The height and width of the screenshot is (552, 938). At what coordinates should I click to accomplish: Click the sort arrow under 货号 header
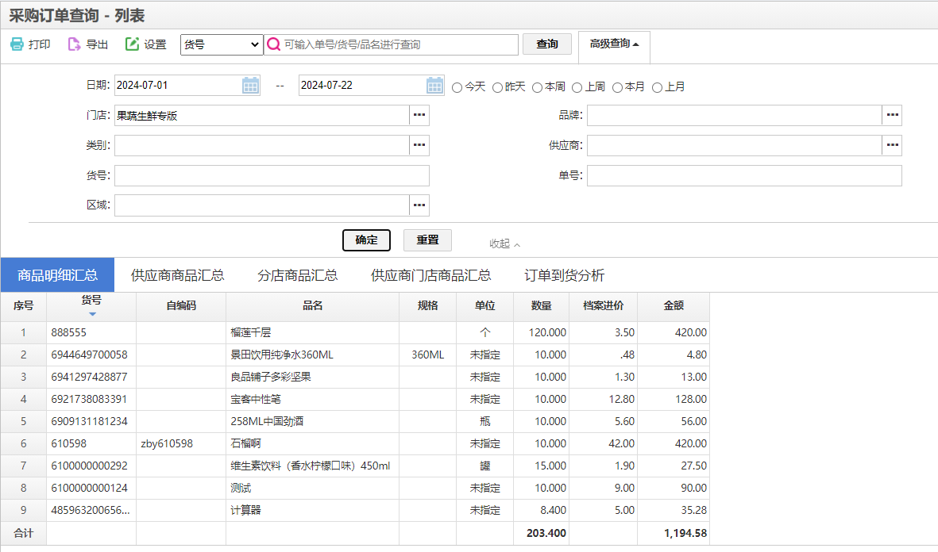[92, 313]
